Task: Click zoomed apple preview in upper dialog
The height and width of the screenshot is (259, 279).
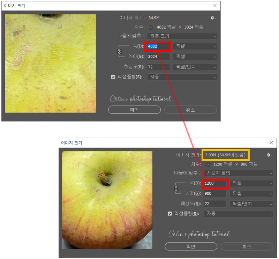Action: [51, 64]
